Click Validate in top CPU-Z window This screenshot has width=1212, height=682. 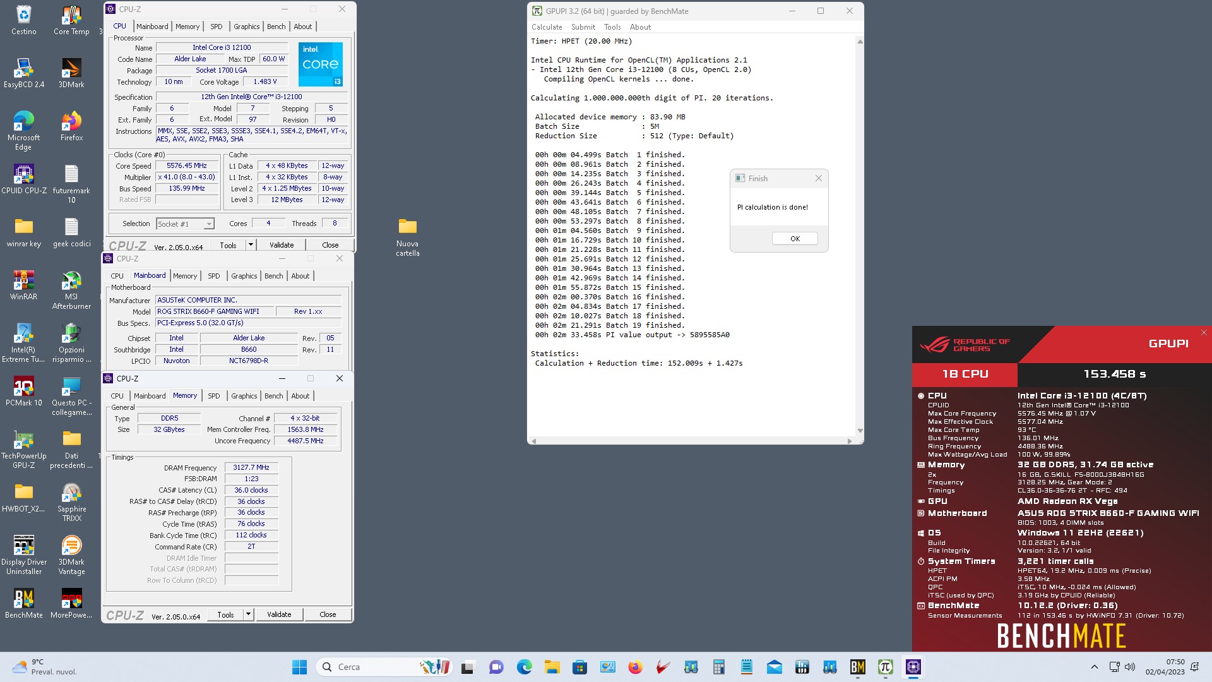click(x=282, y=245)
